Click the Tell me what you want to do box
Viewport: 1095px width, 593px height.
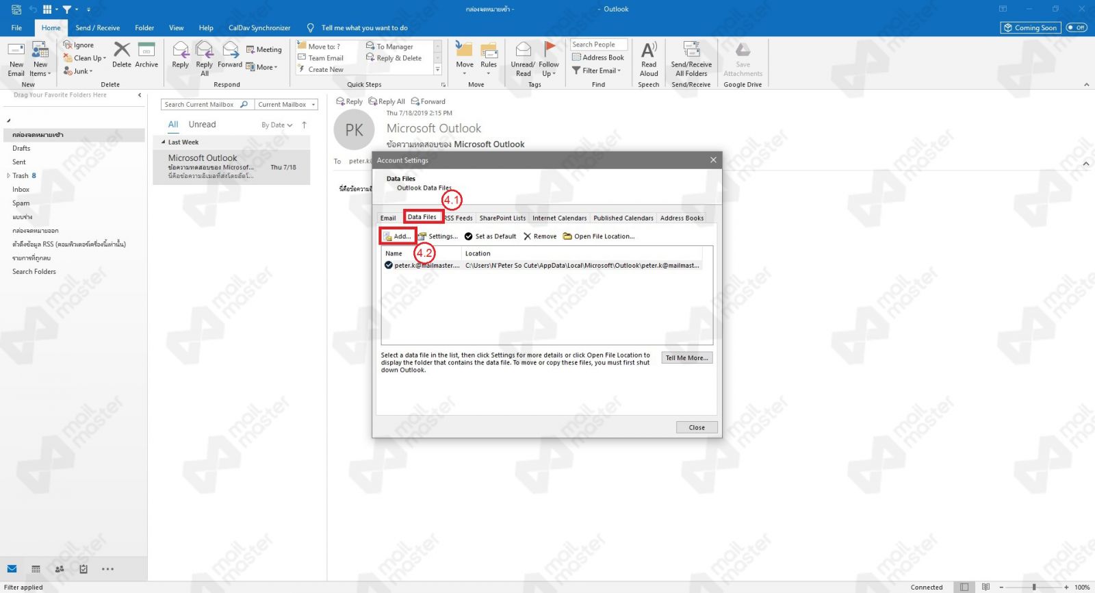[x=364, y=28]
